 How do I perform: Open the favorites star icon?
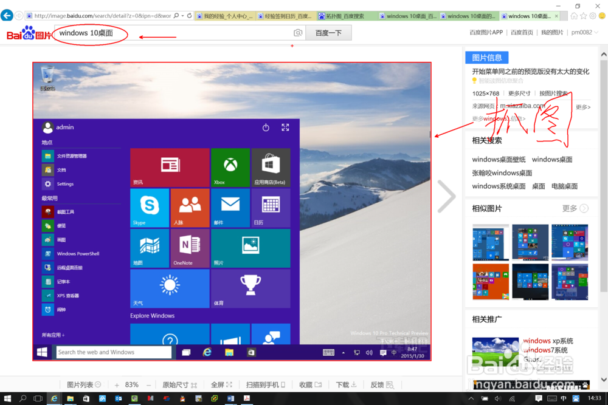click(x=584, y=16)
